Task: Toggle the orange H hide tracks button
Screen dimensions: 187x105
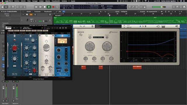Action: [31, 15]
